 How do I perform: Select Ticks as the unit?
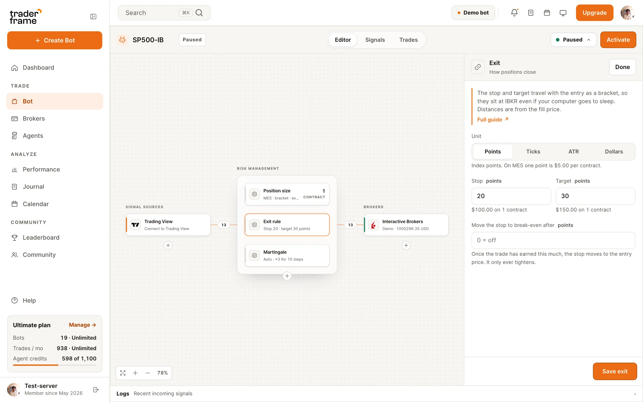[533, 152]
